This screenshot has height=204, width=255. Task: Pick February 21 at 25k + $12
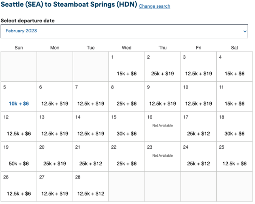click(x=91, y=164)
